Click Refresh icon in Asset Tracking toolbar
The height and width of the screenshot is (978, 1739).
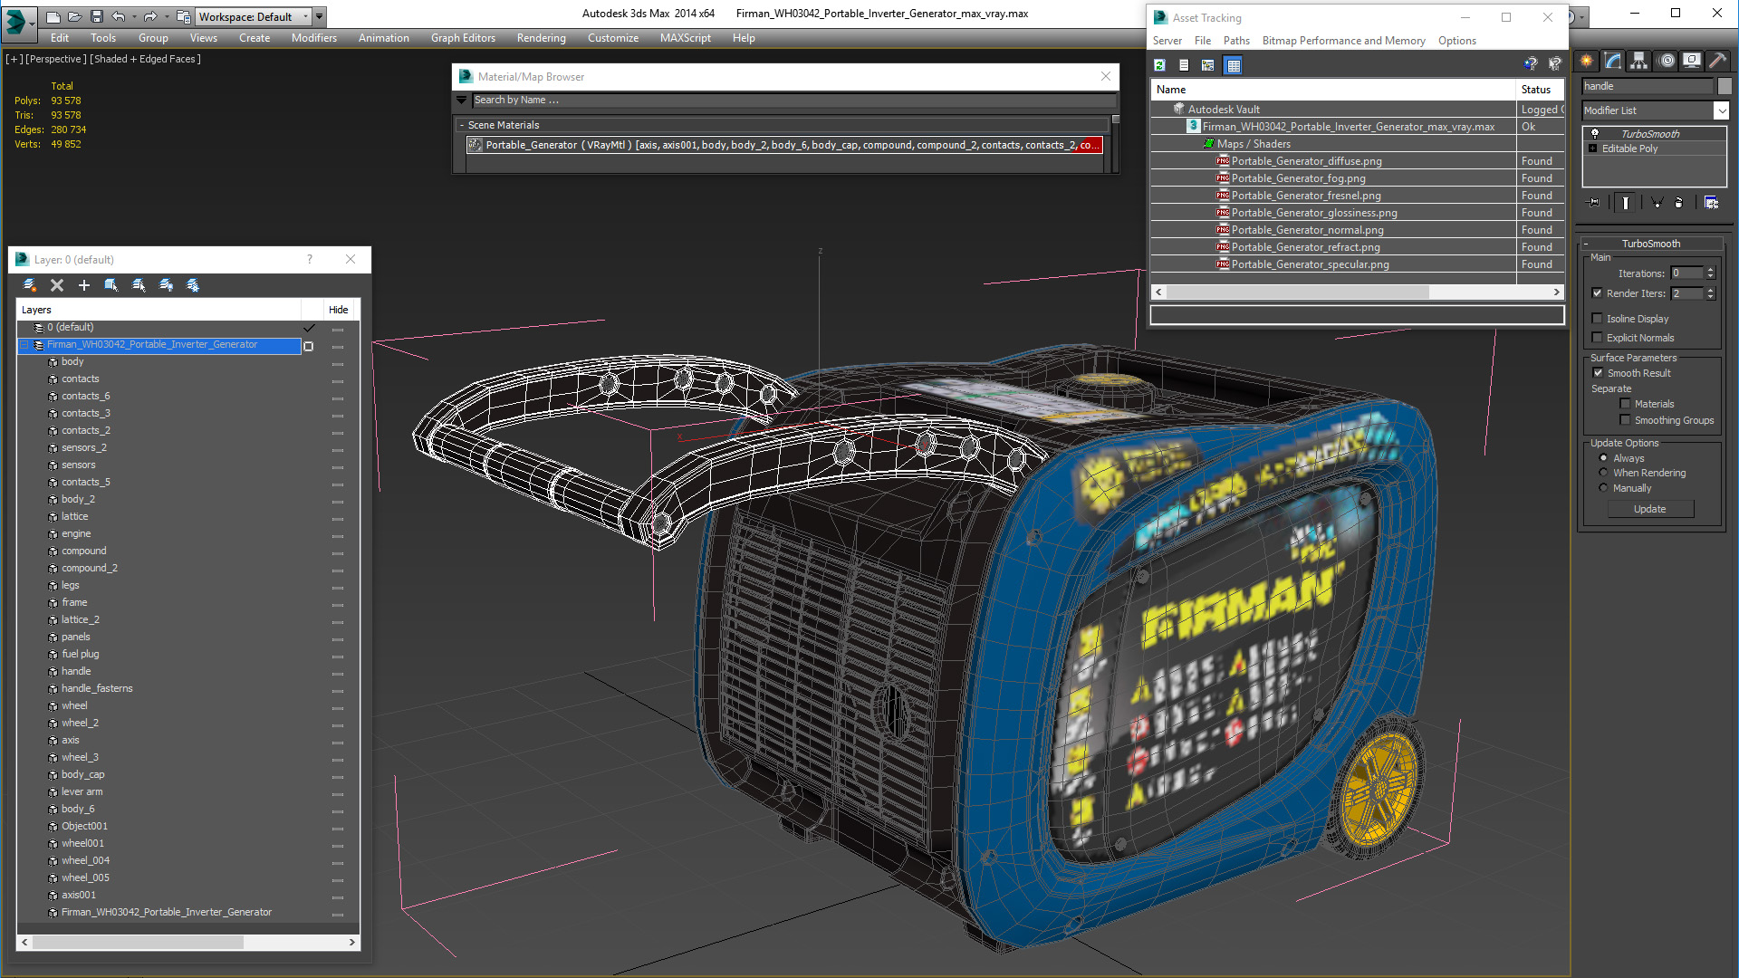click(1159, 65)
